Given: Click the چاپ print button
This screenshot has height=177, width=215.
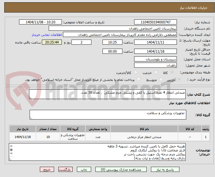Looking at the screenshot, I should pos(84,170).
